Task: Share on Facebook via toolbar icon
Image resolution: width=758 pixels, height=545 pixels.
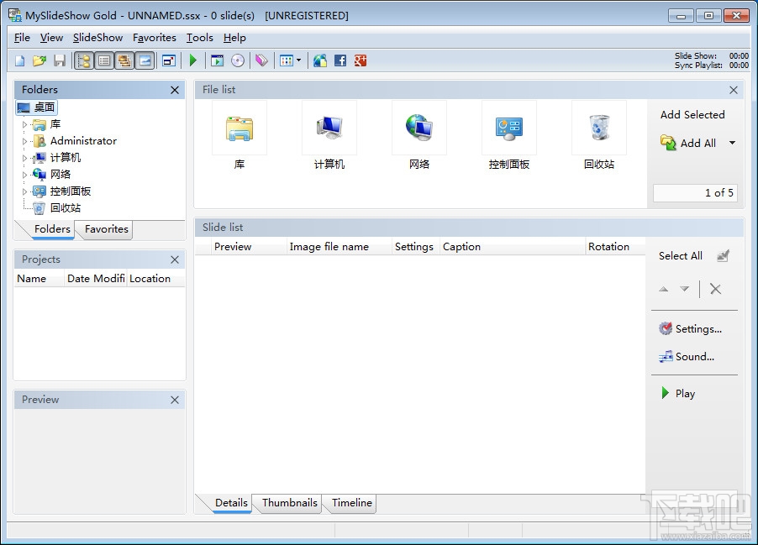Action: [340, 60]
